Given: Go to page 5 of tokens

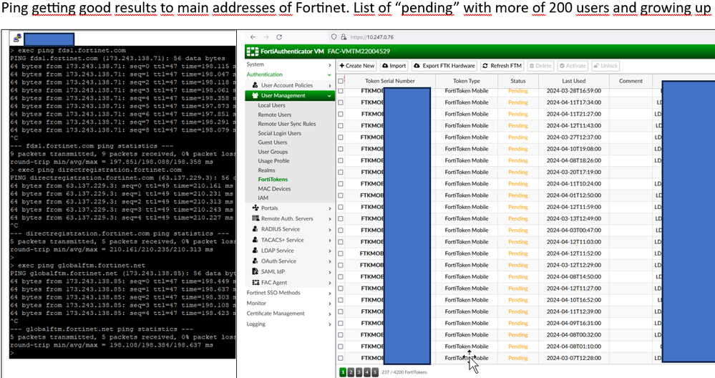Looking at the screenshot, I should 375,372.
